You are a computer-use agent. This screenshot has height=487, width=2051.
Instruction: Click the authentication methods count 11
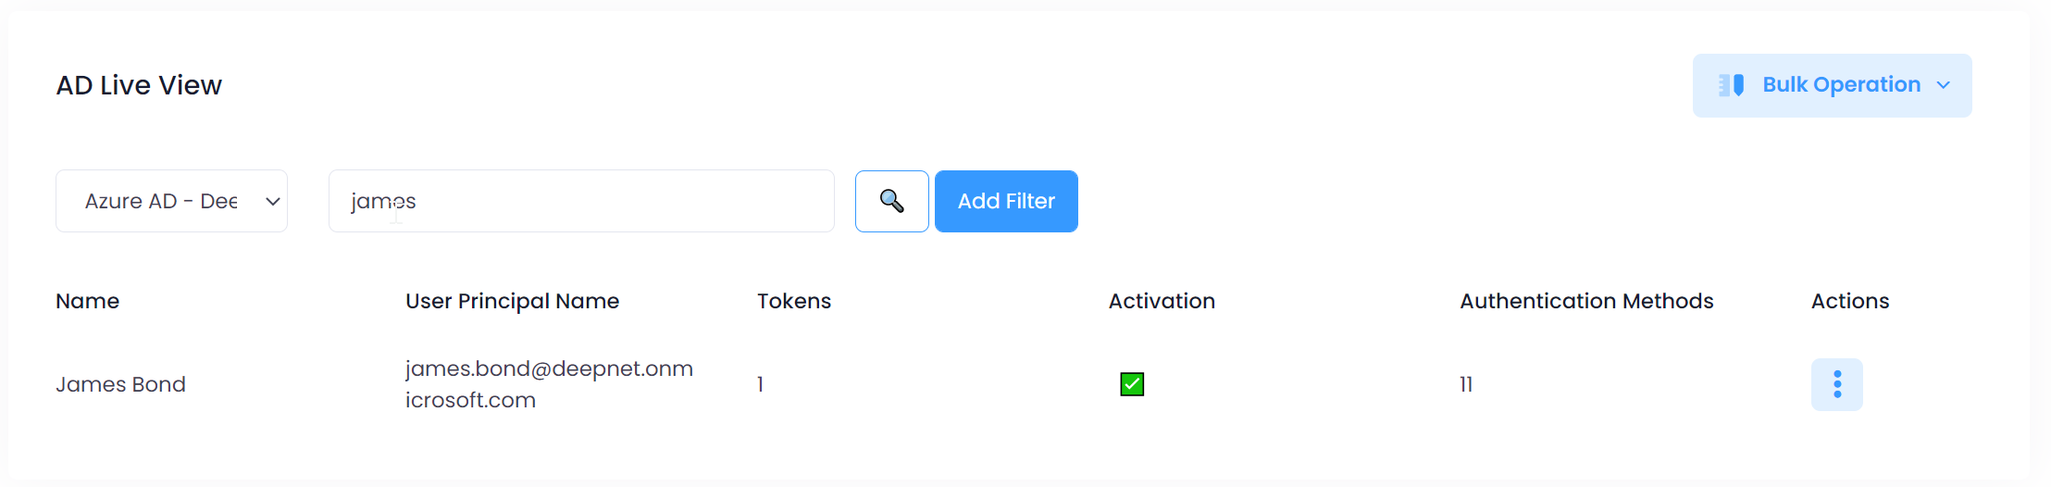tap(1466, 384)
